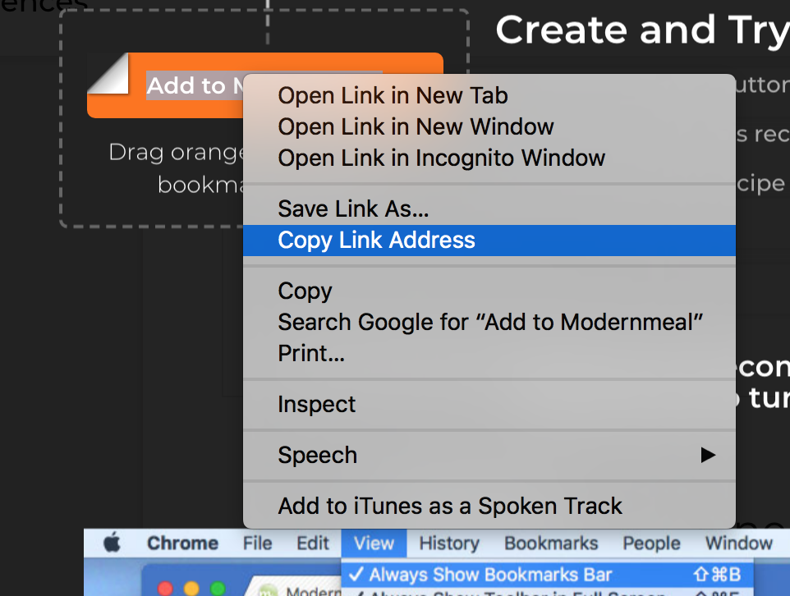This screenshot has width=790, height=596.
Task: Toggle Always Show Bookmarks Bar option
Action: coord(547,575)
